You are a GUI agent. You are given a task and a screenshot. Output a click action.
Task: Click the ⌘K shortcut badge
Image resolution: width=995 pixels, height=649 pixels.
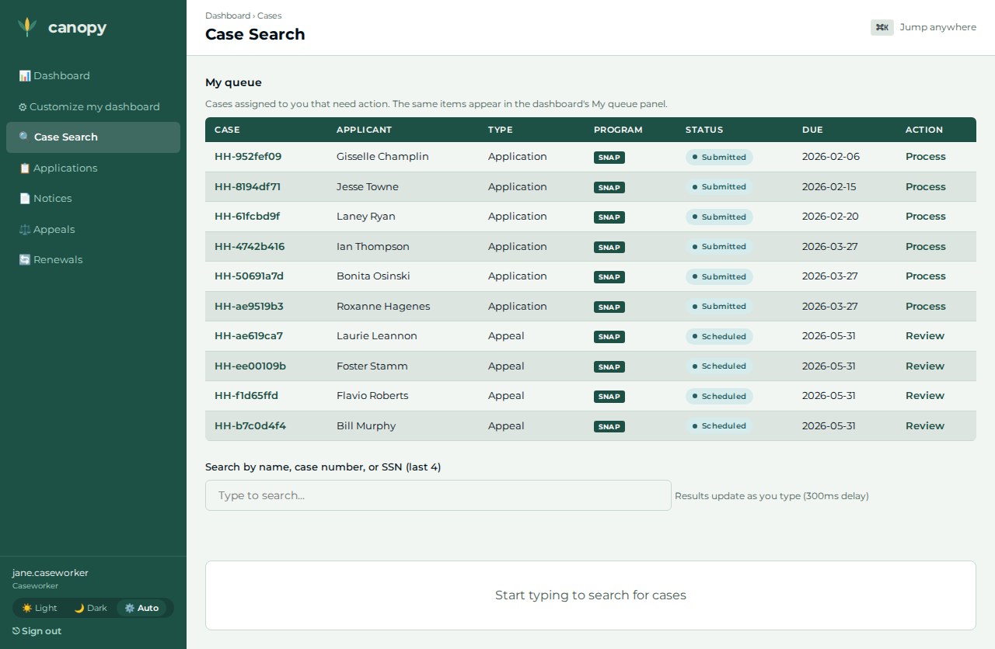point(882,27)
